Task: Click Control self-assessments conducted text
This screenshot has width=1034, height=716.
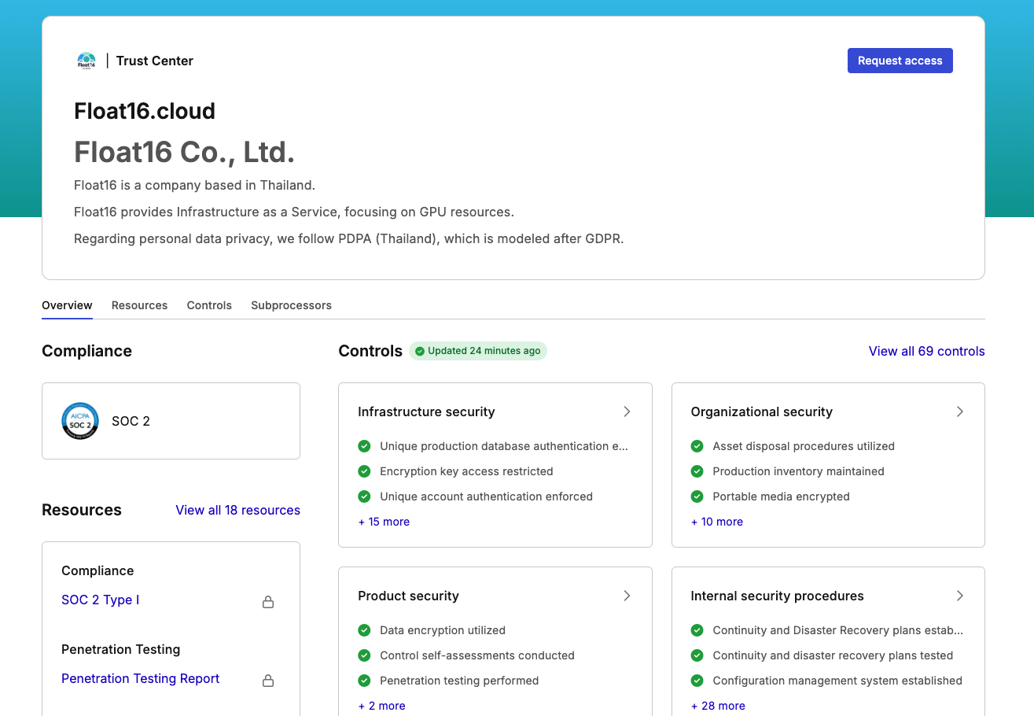Action: coord(477,655)
